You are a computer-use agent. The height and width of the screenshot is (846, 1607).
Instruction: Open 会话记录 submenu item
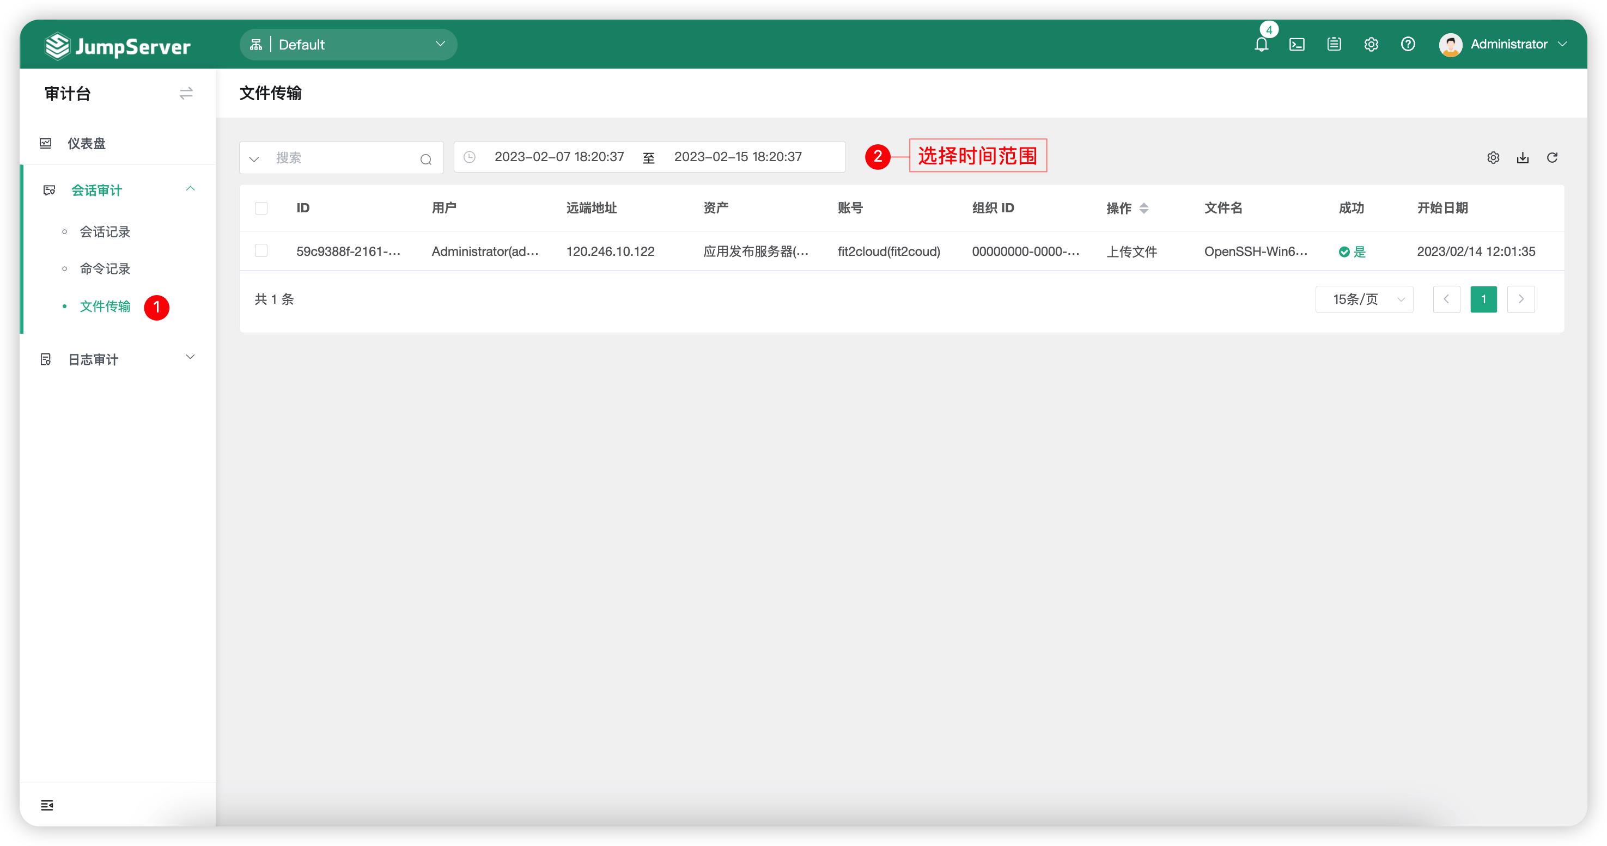click(105, 232)
